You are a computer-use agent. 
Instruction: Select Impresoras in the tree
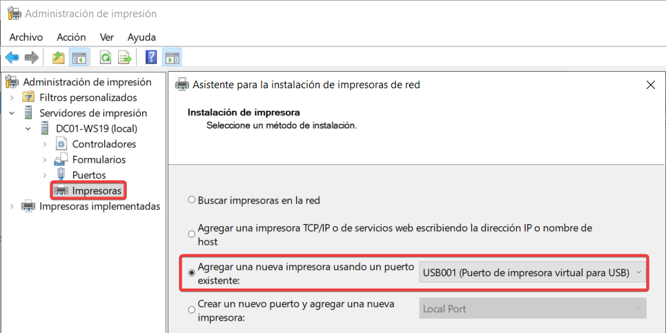tap(97, 190)
